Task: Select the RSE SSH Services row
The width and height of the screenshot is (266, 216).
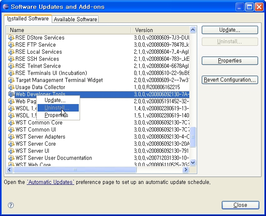Action: click(98, 59)
